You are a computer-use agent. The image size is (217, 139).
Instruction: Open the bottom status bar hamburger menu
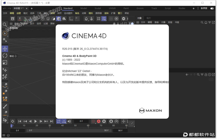click(x=4, y=135)
